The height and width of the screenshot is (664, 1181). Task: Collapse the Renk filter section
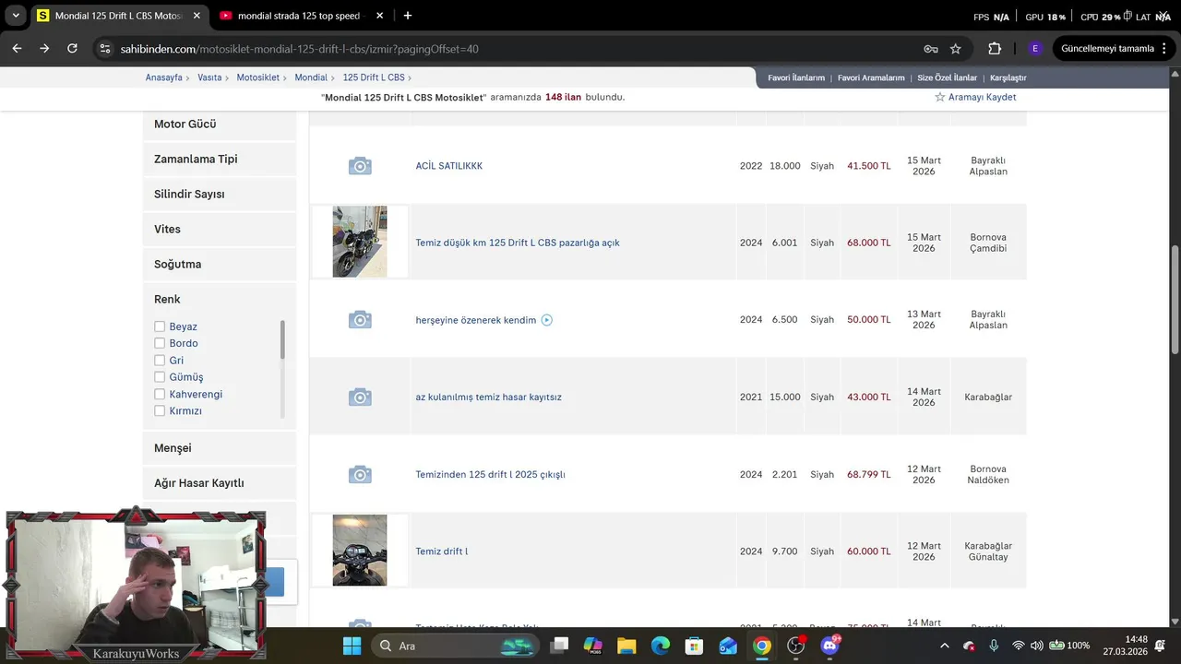220,299
